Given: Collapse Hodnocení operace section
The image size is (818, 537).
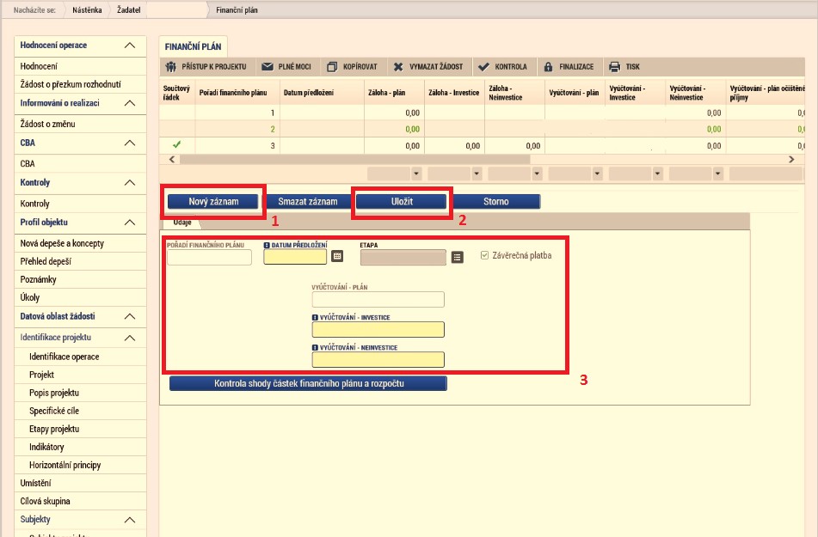Looking at the screenshot, I should pyautogui.click(x=130, y=46).
